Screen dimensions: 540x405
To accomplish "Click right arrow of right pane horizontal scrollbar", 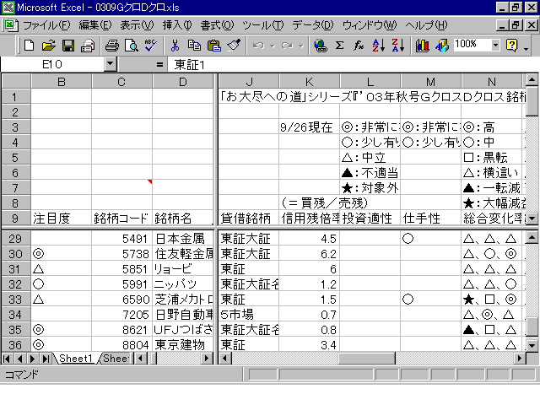I will [520, 359].
